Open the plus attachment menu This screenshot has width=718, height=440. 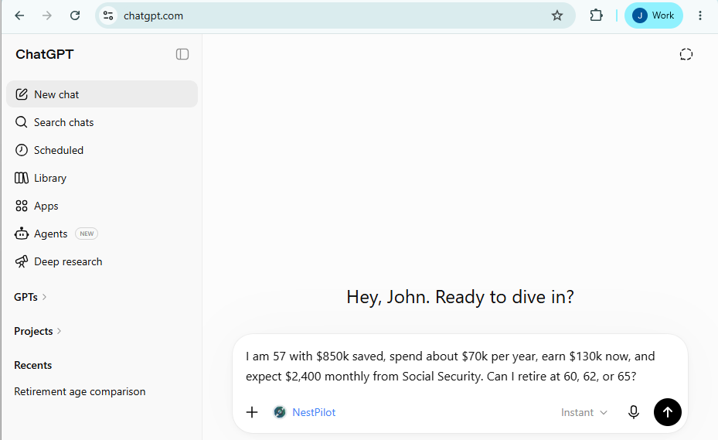[x=252, y=412]
